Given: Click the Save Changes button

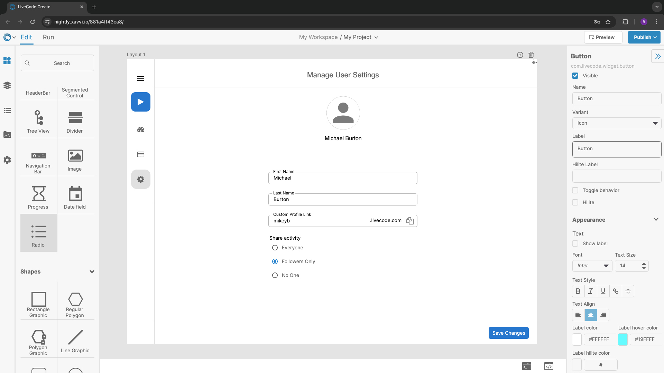Looking at the screenshot, I should [x=508, y=333].
